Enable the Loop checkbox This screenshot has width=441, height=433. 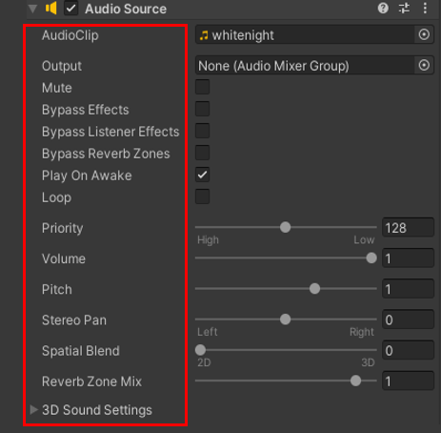tap(202, 196)
